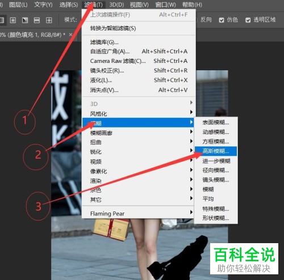Select the diamond gradient icon

click(49, 20)
